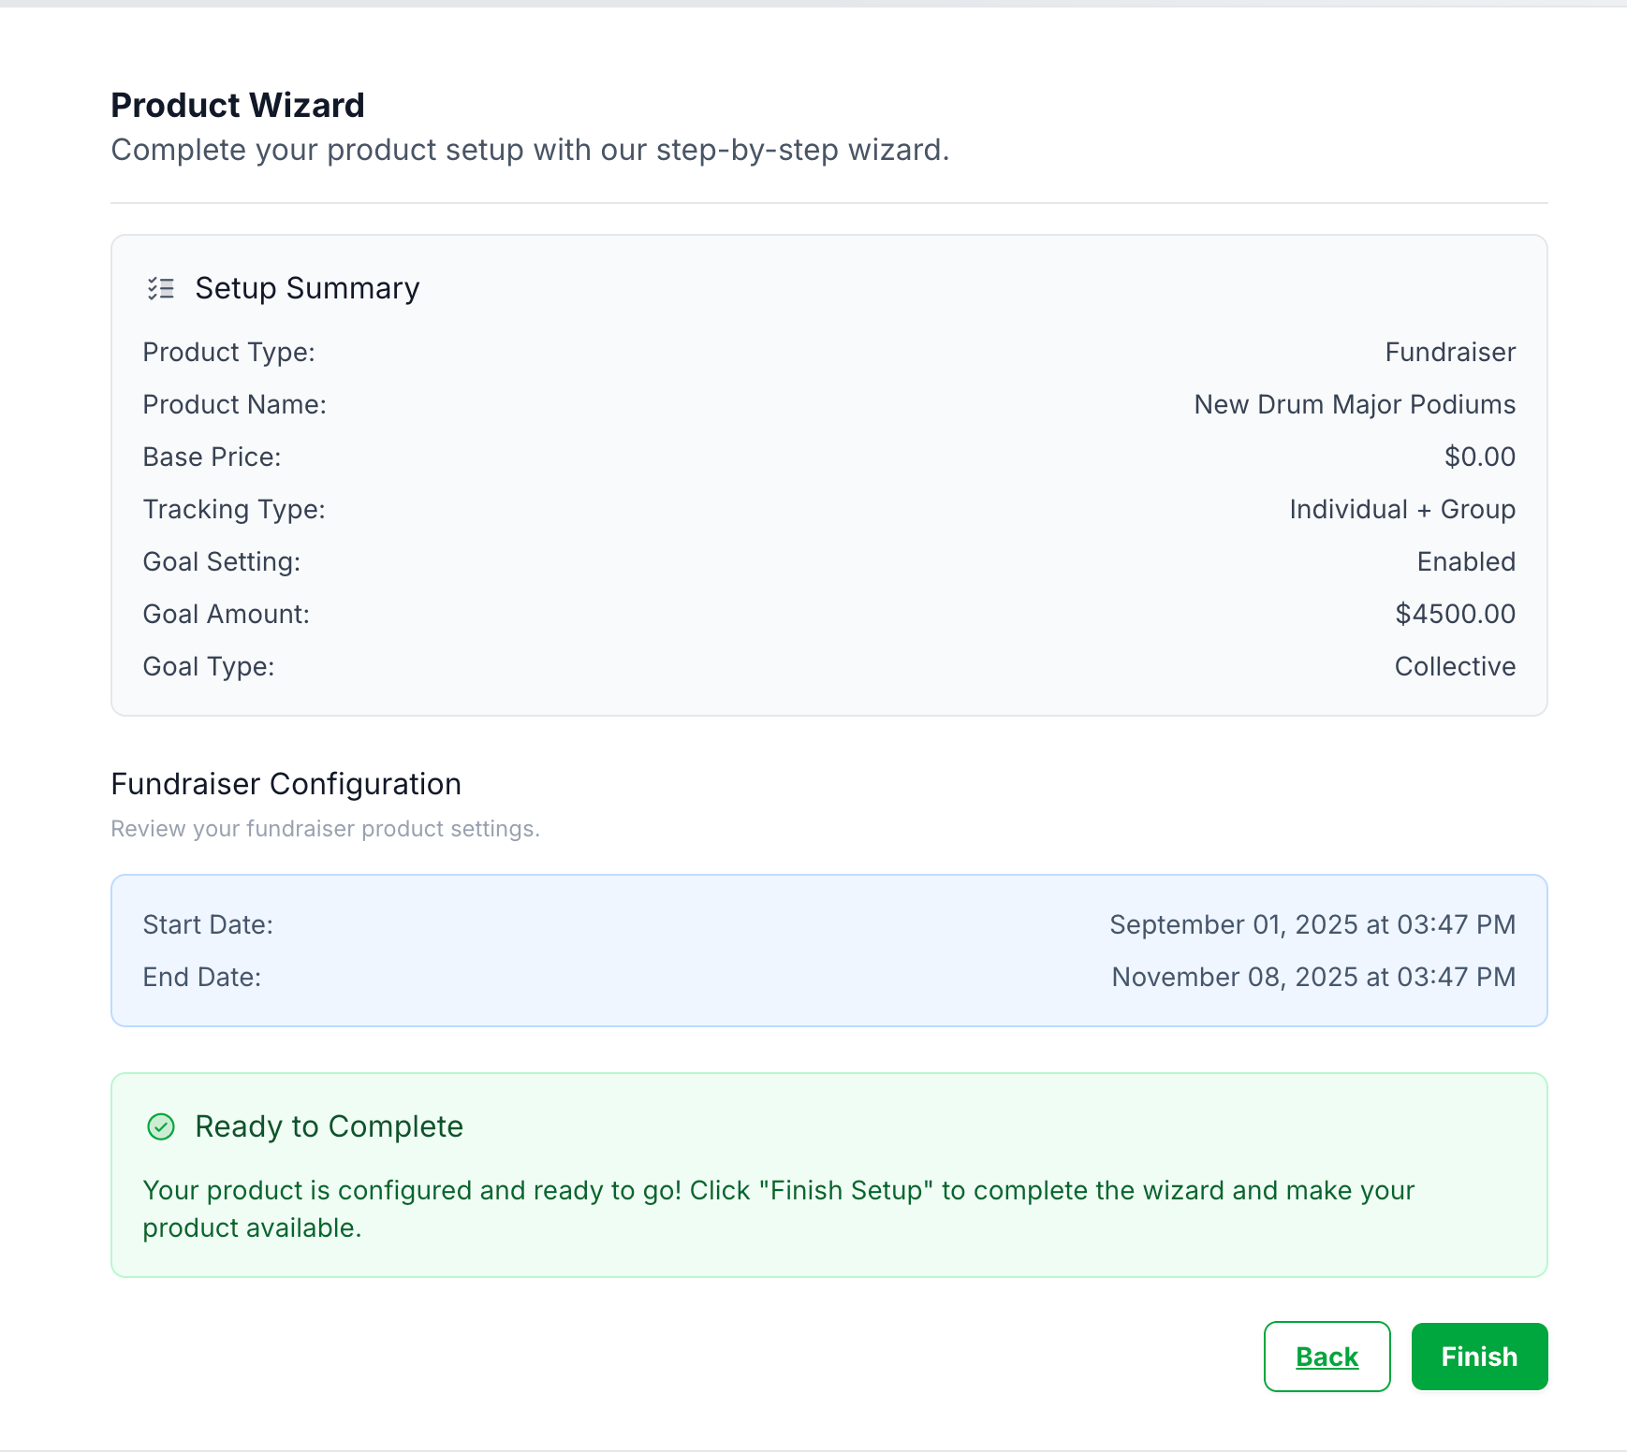1627x1452 pixels.
Task: Select the September 01, 2025 start date
Action: click(1312, 924)
